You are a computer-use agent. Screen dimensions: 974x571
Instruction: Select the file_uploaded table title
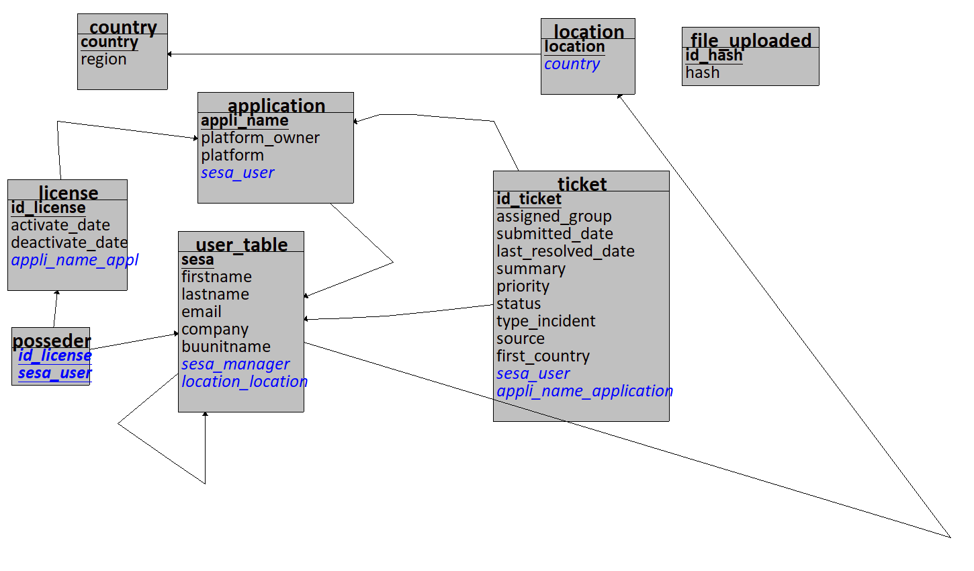click(751, 40)
